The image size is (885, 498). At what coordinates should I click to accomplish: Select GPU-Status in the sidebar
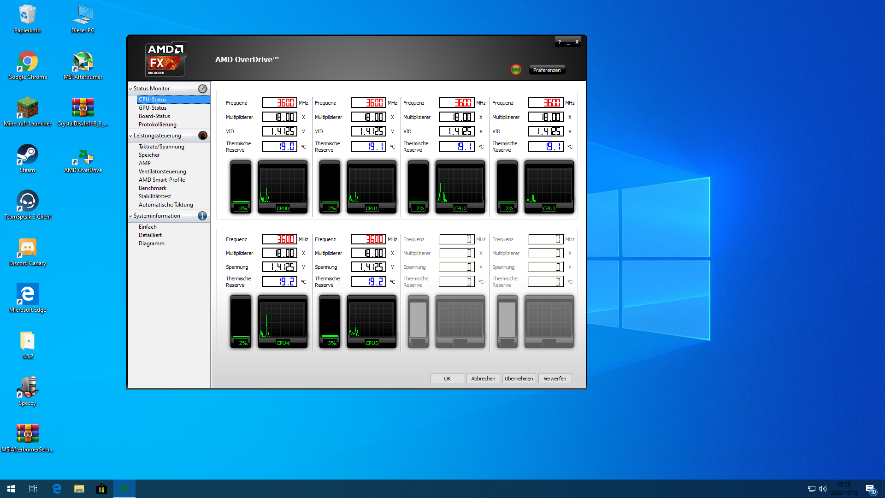(x=153, y=108)
